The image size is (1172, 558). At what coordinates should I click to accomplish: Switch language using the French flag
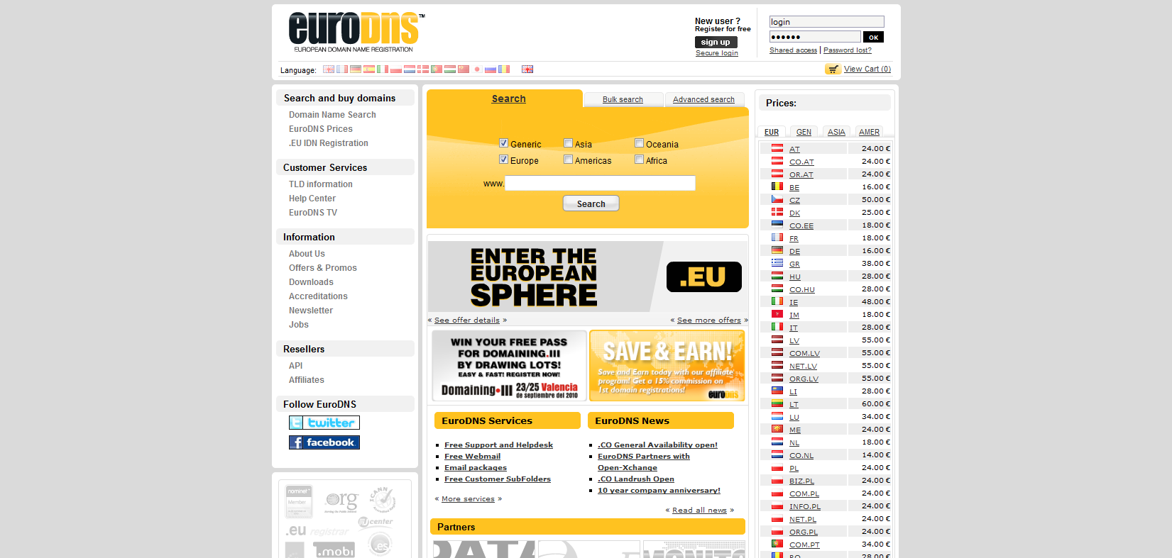click(x=342, y=69)
